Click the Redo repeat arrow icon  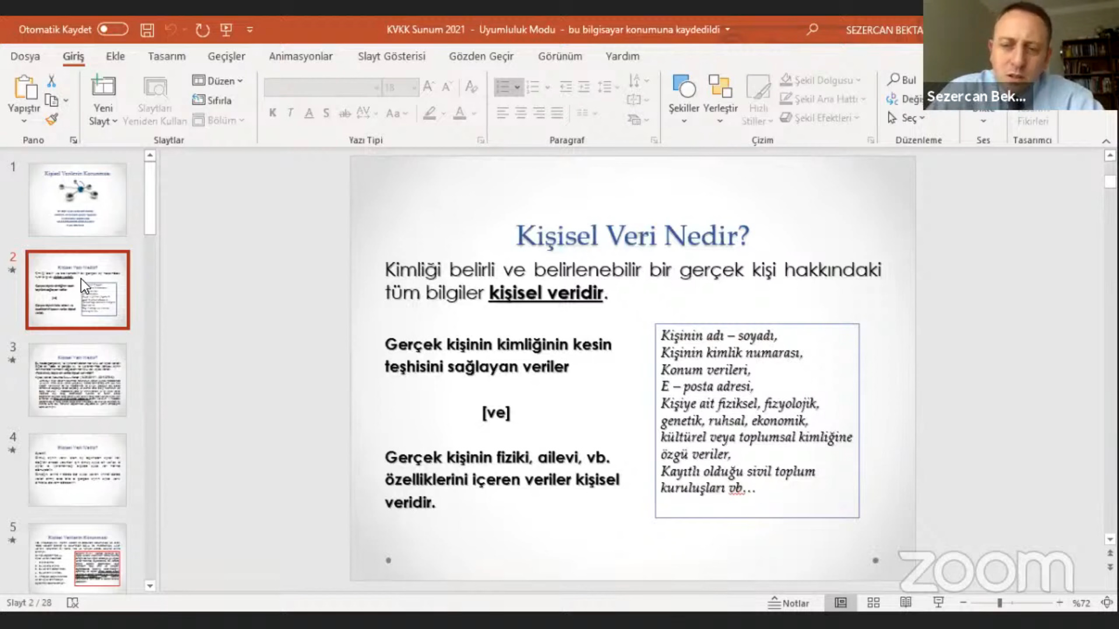(202, 30)
